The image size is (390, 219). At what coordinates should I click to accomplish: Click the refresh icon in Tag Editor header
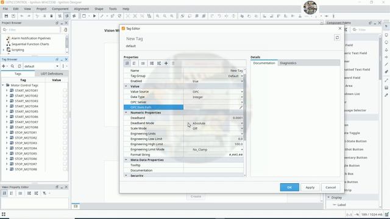[x=337, y=38]
